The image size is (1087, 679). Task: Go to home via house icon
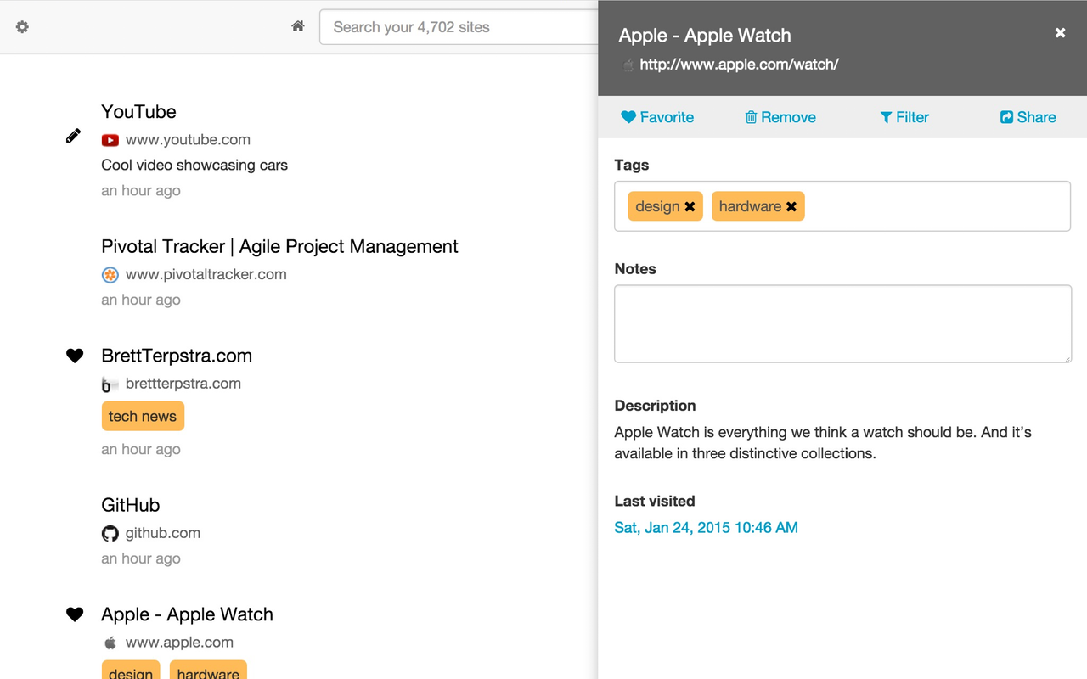298,26
